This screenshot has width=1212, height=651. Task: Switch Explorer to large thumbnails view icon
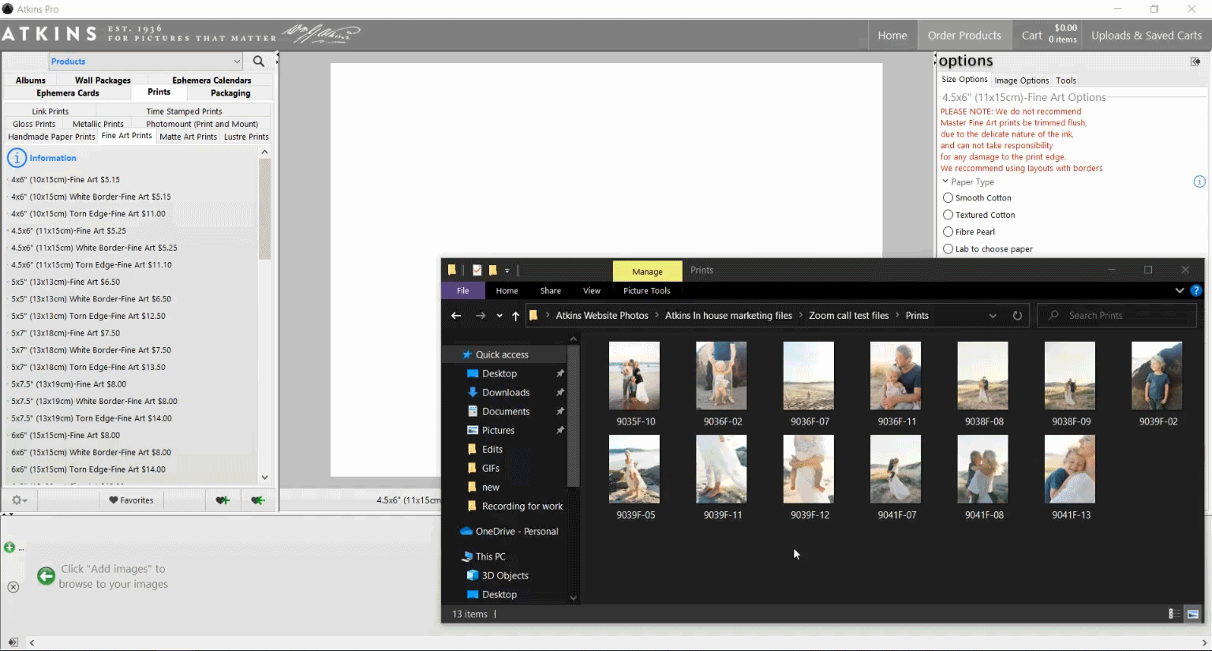(1193, 614)
